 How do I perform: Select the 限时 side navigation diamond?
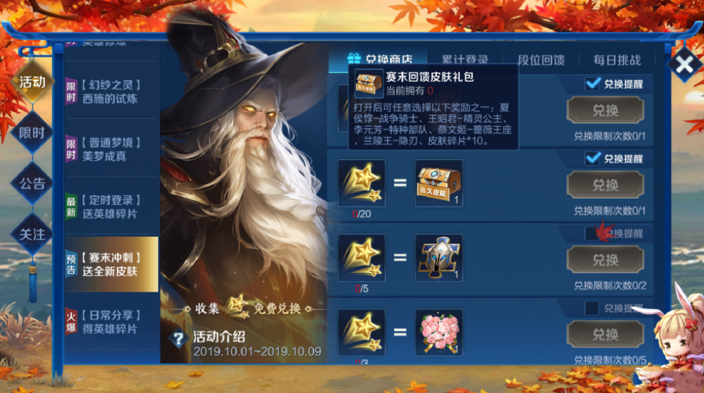(32, 132)
